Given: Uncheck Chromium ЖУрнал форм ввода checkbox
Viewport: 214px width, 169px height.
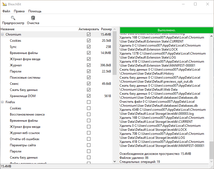Looking at the screenshot, I should click(x=89, y=59).
